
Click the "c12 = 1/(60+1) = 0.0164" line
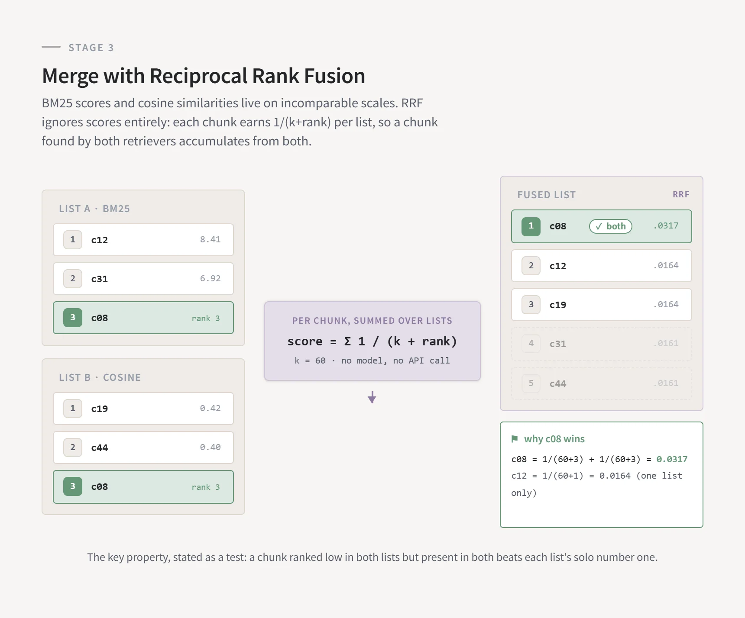coord(571,476)
